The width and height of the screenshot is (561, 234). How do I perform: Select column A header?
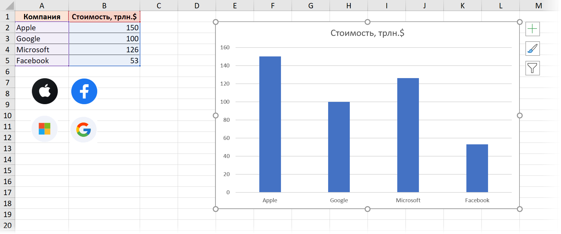coord(42,6)
